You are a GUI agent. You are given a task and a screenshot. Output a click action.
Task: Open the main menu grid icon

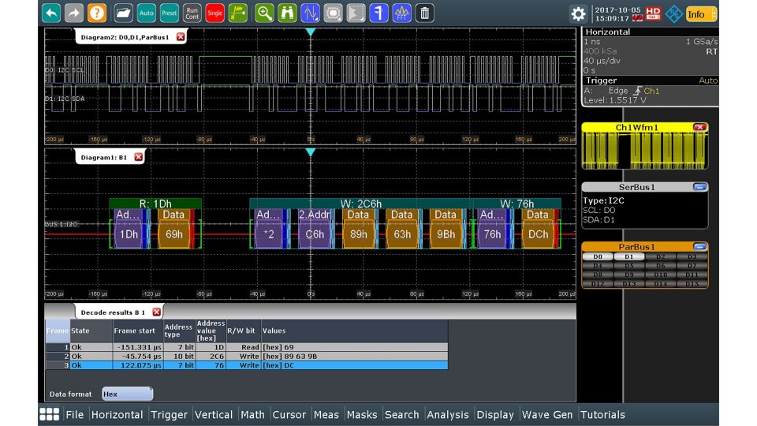pos(49,414)
